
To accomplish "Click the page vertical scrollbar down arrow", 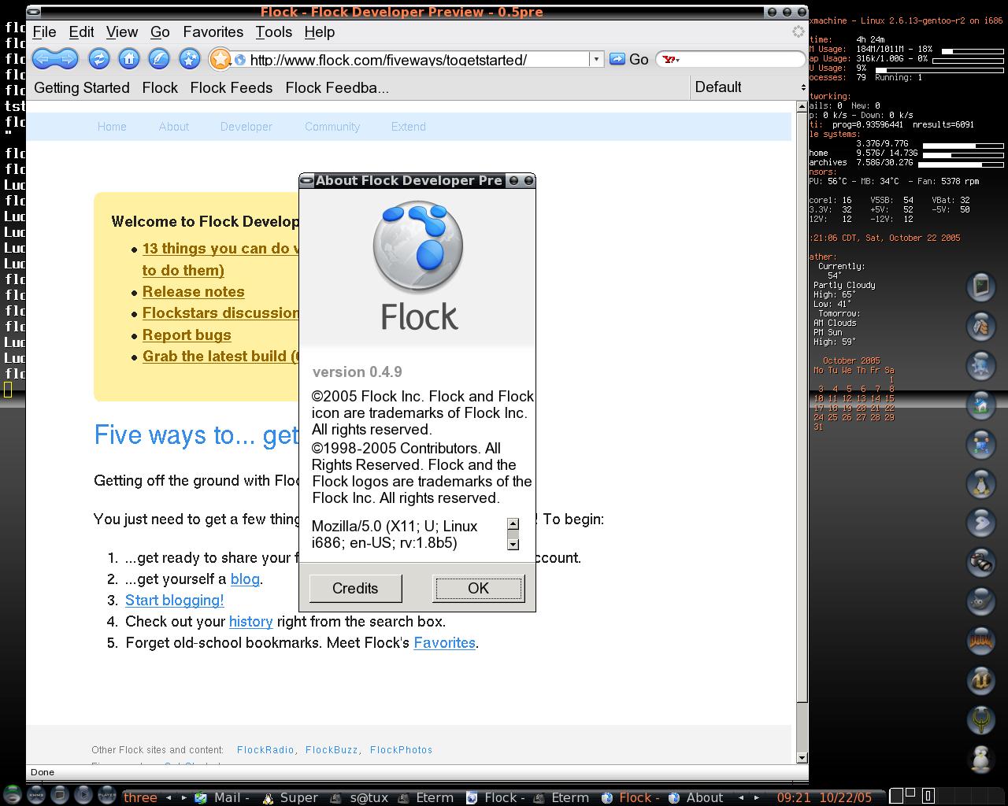I will (x=802, y=757).
